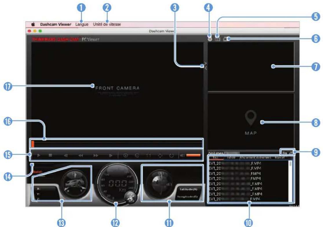
Task: Click the Km speedometer gauge
Action: click(117, 184)
